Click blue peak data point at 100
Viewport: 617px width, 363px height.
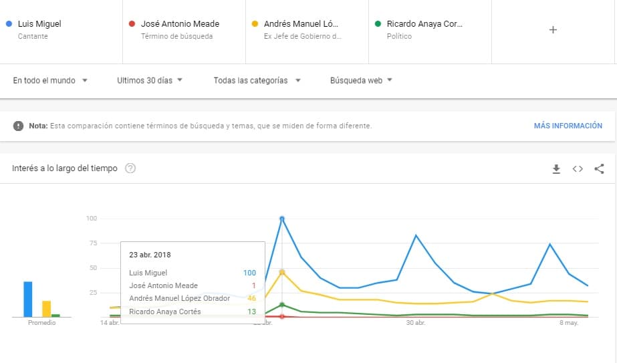[x=282, y=219]
